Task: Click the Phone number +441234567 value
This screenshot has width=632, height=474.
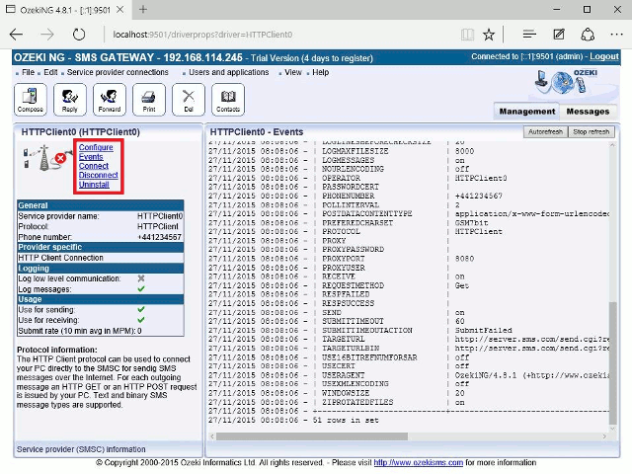Action: [160, 237]
